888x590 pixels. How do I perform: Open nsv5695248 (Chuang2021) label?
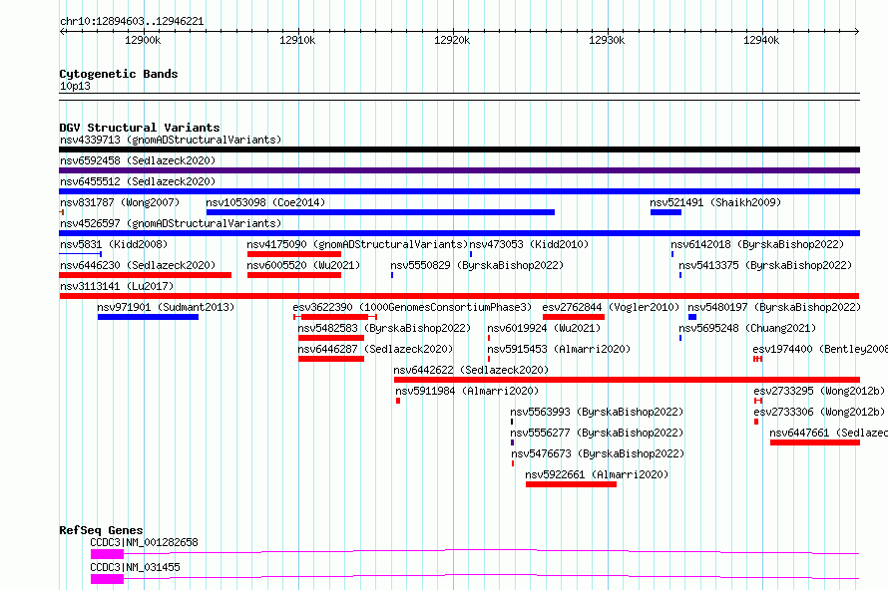pos(747,328)
